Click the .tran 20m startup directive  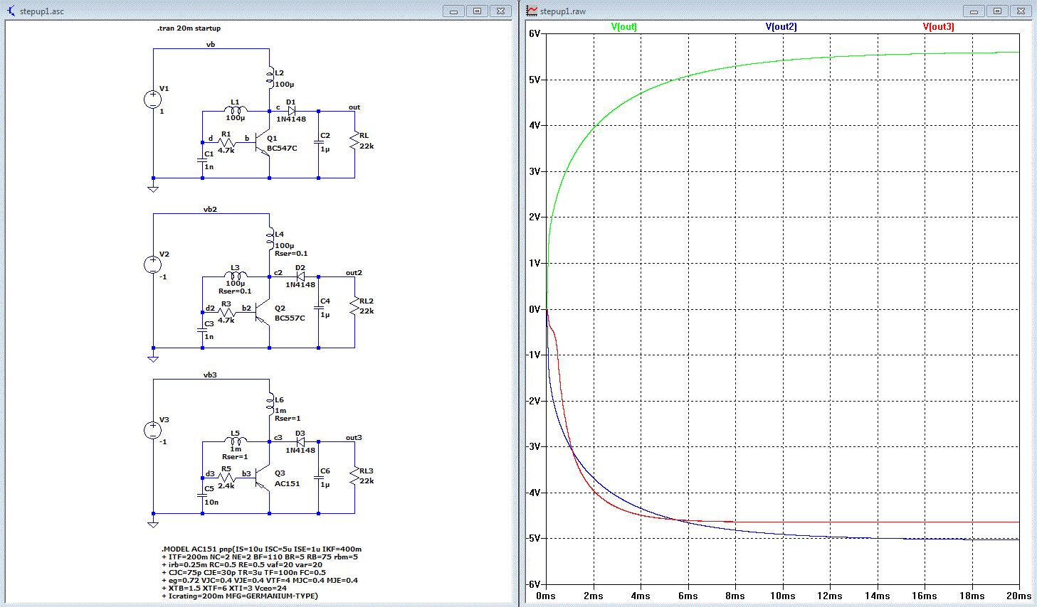click(189, 28)
